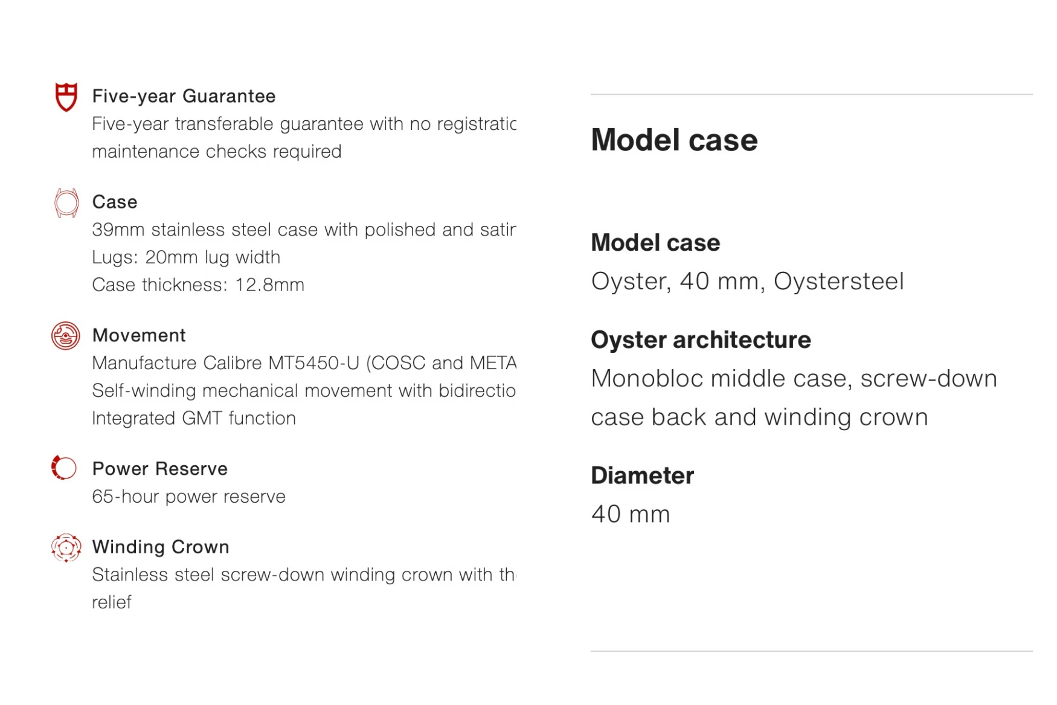
Task: Click the 'Case thickness: 12.8mm' text
Action: pos(198,285)
